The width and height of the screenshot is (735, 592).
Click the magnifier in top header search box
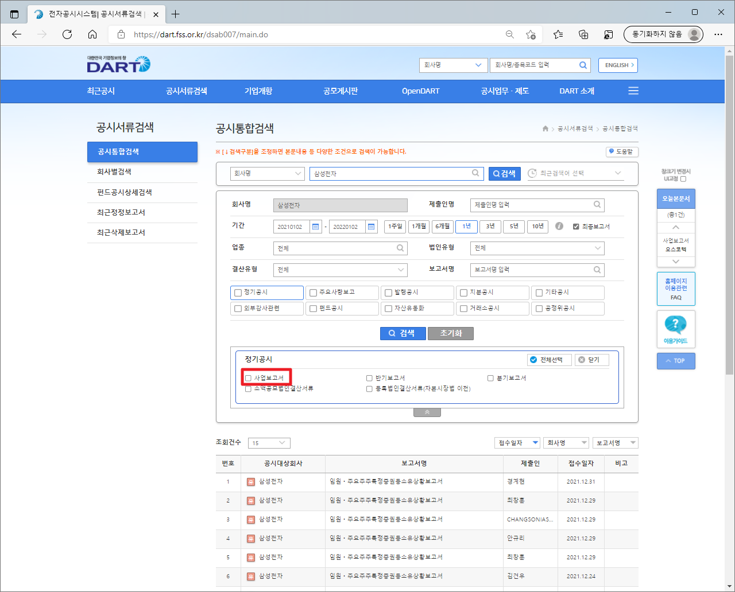click(583, 65)
